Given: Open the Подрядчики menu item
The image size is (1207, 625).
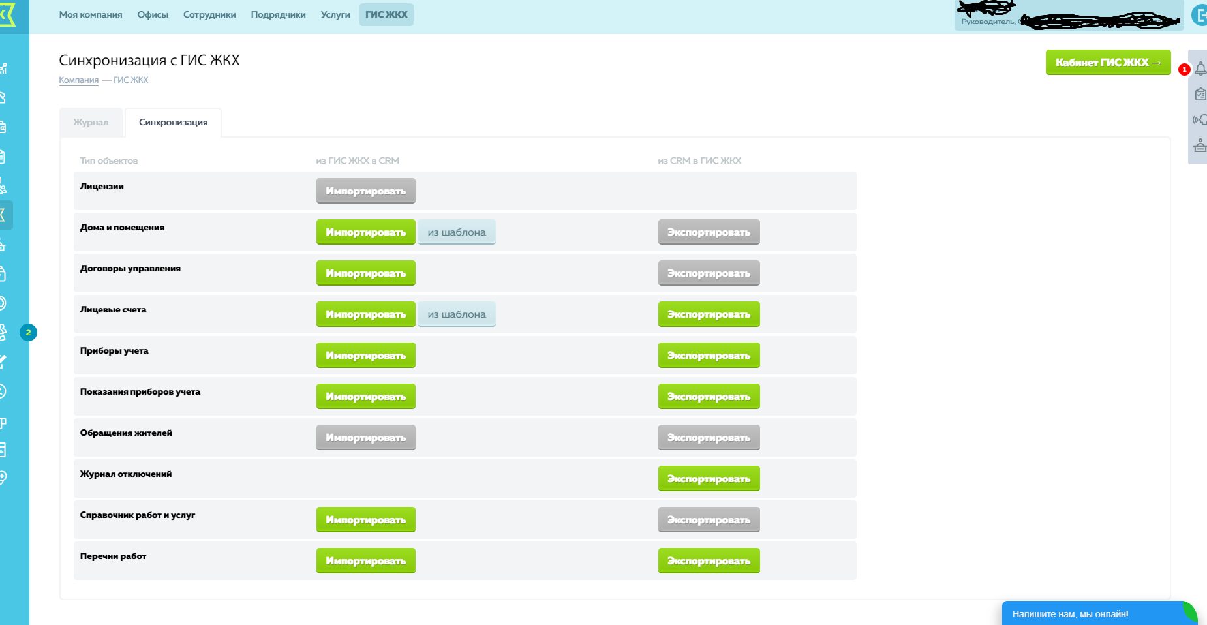Looking at the screenshot, I should [x=278, y=14].
